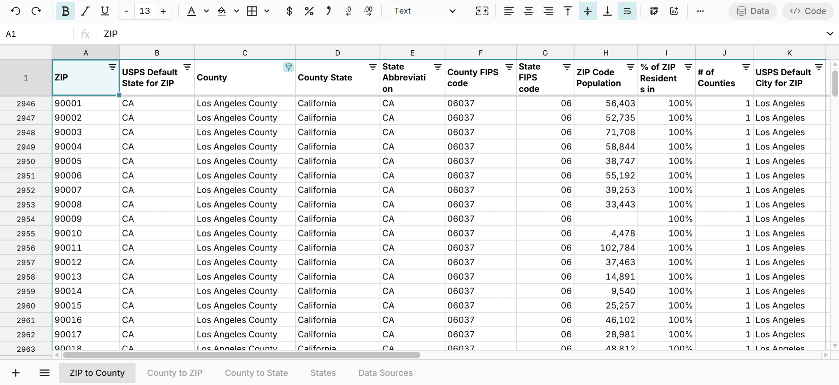Screen dimensions: 839x385
Task: Click the redo arrow icon
Action: [36, 11]
